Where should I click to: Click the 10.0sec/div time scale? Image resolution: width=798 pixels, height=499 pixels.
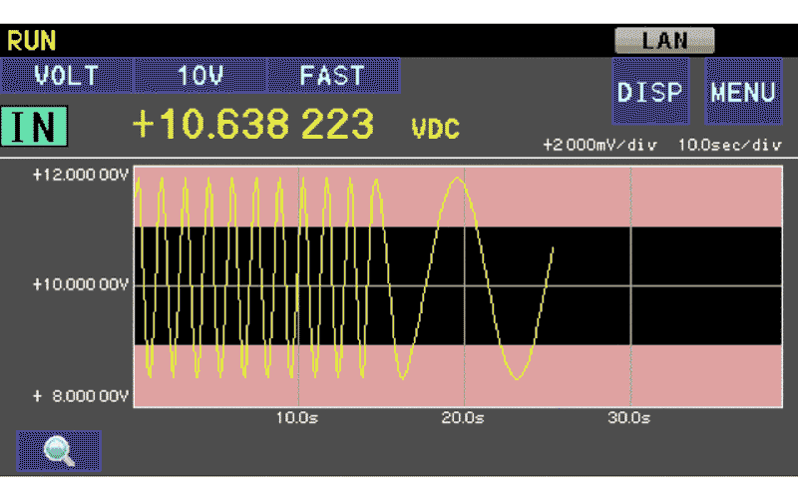pos(730,145)
